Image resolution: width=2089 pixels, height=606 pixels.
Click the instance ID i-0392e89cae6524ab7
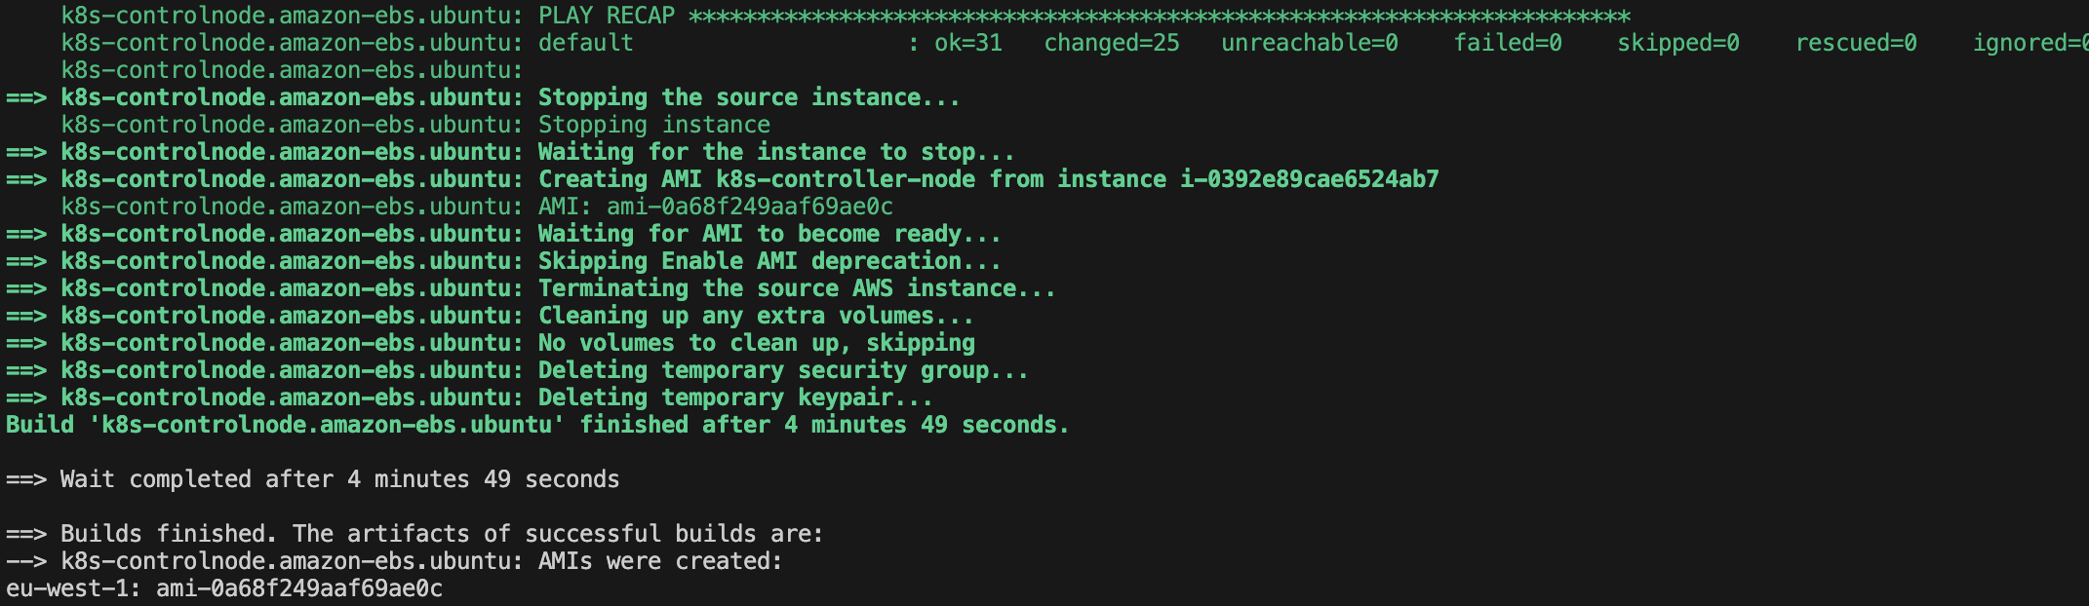click(1309, 179)
